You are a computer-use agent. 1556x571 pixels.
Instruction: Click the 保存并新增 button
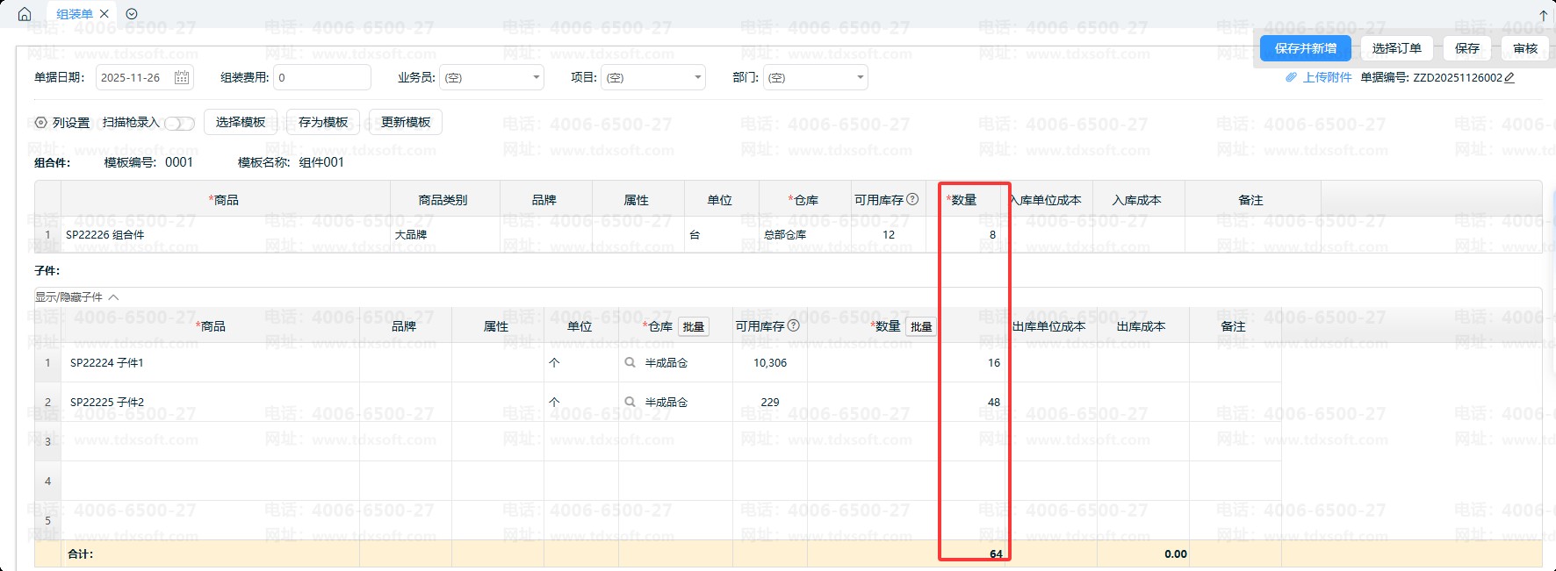coord(1305,48)
